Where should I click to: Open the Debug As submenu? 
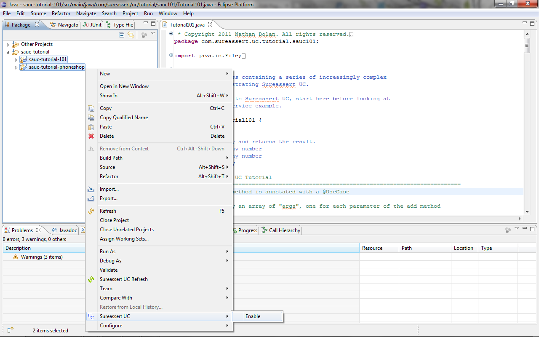pos(159,261)
